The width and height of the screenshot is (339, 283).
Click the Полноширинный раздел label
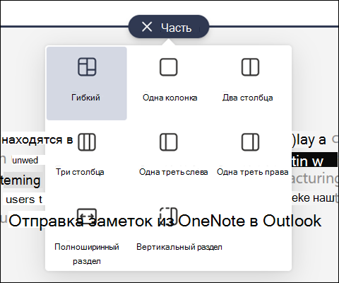[x=87, y=254]
